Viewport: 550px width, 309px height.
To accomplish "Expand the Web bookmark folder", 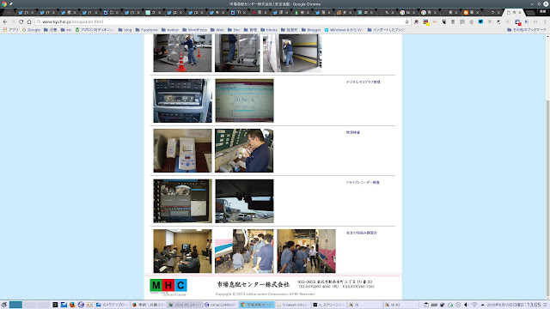I will coord(217,30).
